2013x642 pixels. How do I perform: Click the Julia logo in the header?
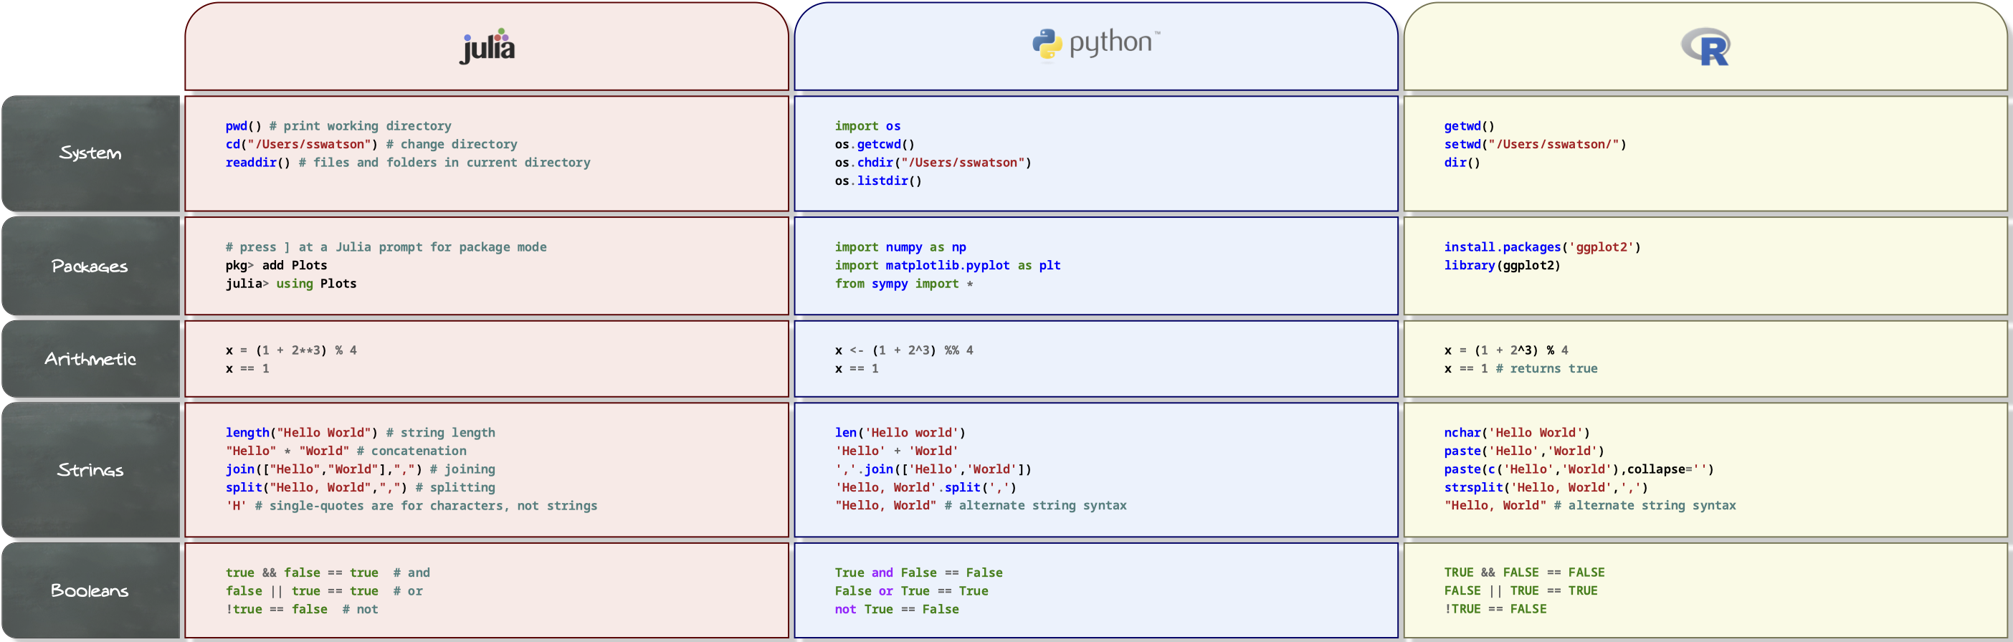[487, 46]
